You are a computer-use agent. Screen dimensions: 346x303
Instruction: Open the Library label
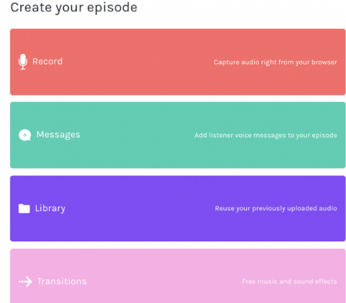pos(50,209)
